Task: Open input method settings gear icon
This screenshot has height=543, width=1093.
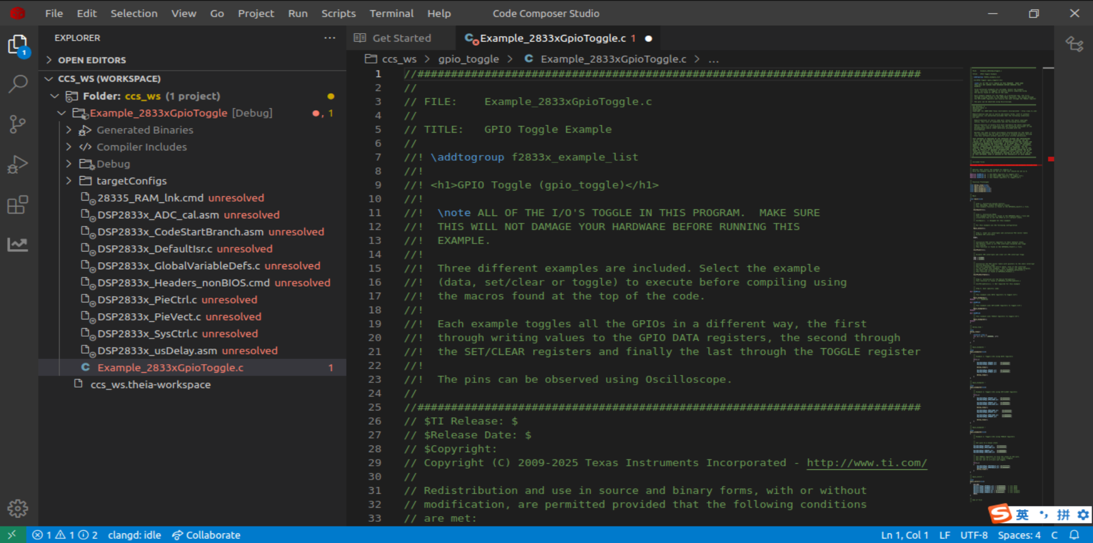Action: point(1083,515)
